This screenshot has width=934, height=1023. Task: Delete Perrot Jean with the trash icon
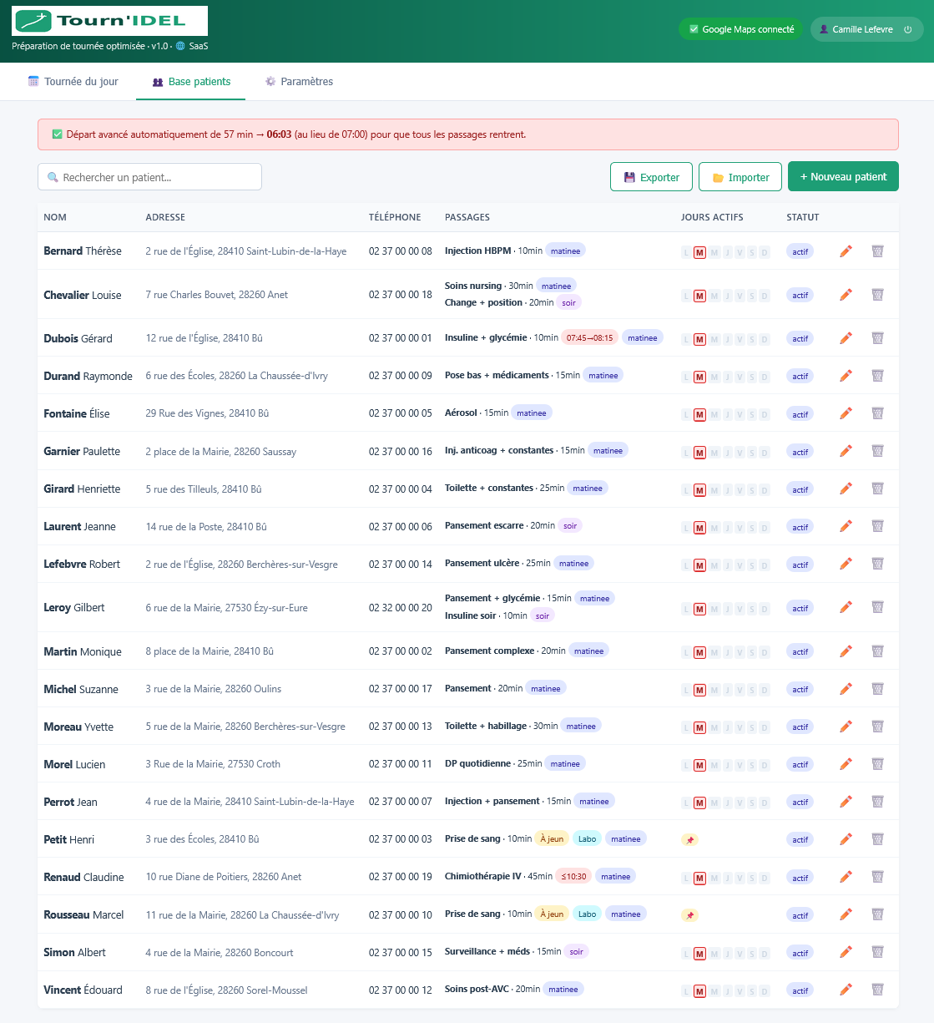tap(877, 802)
